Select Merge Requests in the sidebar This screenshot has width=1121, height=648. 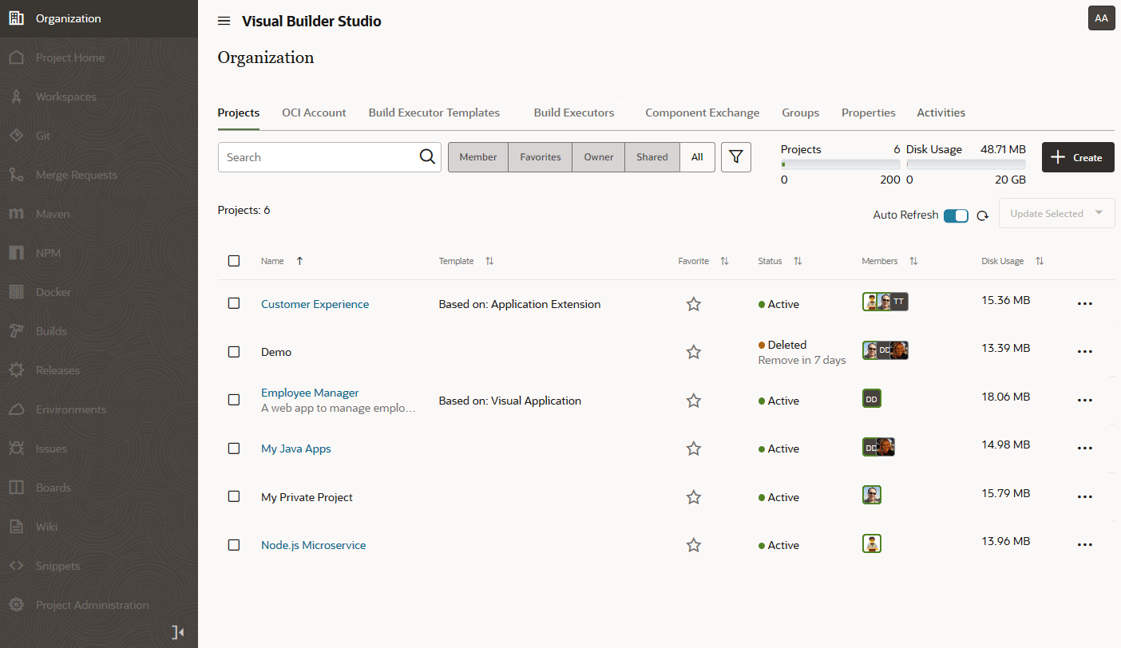click(x=77, y=175)
